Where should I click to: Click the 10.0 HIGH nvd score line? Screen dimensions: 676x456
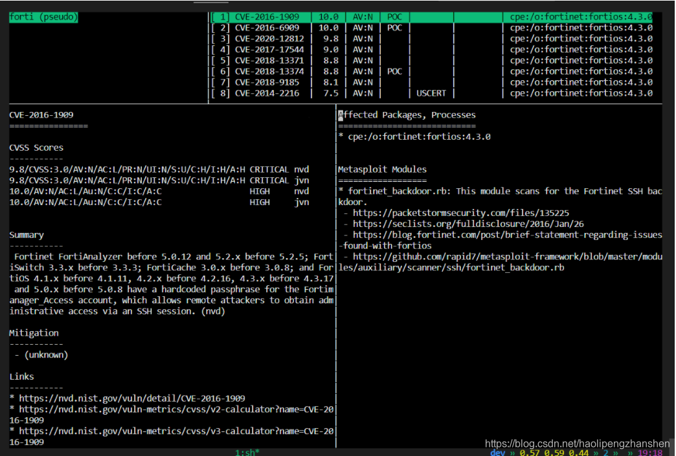click(x=159, y=191)
